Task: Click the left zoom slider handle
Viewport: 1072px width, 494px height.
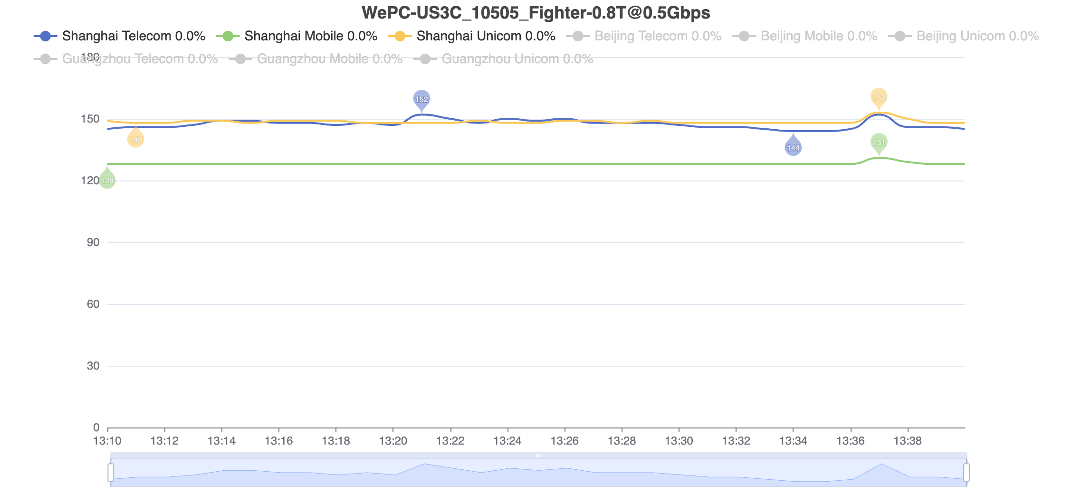Action: [111, 473]
